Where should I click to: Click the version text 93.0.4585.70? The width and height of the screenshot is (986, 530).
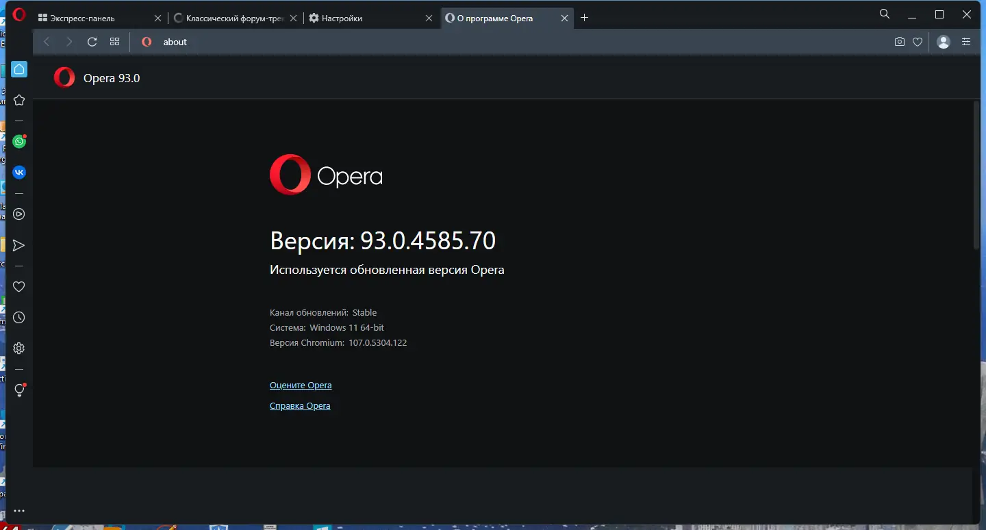(x=428, y=241)
